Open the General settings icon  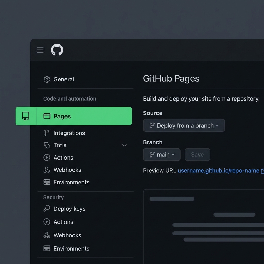click(47, 79)
